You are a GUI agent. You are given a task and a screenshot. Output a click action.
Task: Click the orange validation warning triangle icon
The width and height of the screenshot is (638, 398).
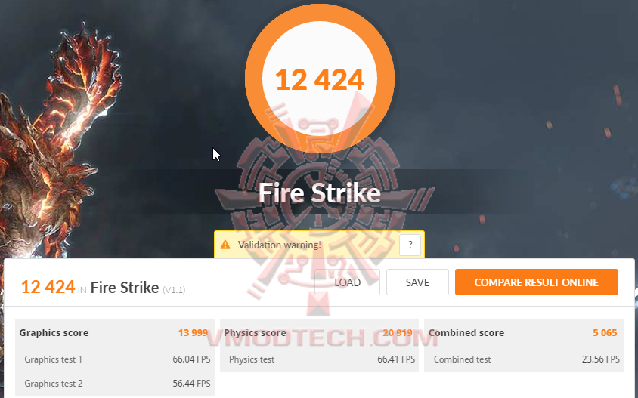tap(225, 245)
